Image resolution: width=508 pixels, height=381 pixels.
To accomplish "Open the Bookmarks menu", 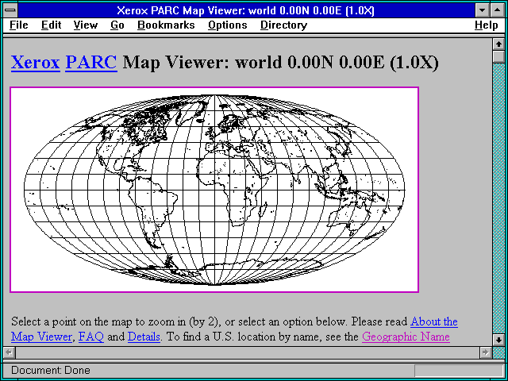I will pyautogui.click(x=166, y=25).
